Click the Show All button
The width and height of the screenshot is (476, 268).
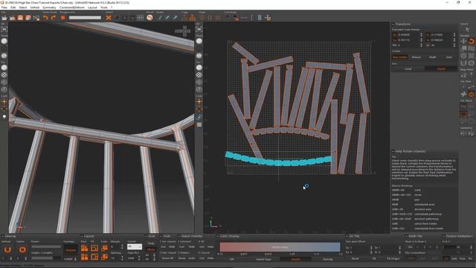click(167, 258)
